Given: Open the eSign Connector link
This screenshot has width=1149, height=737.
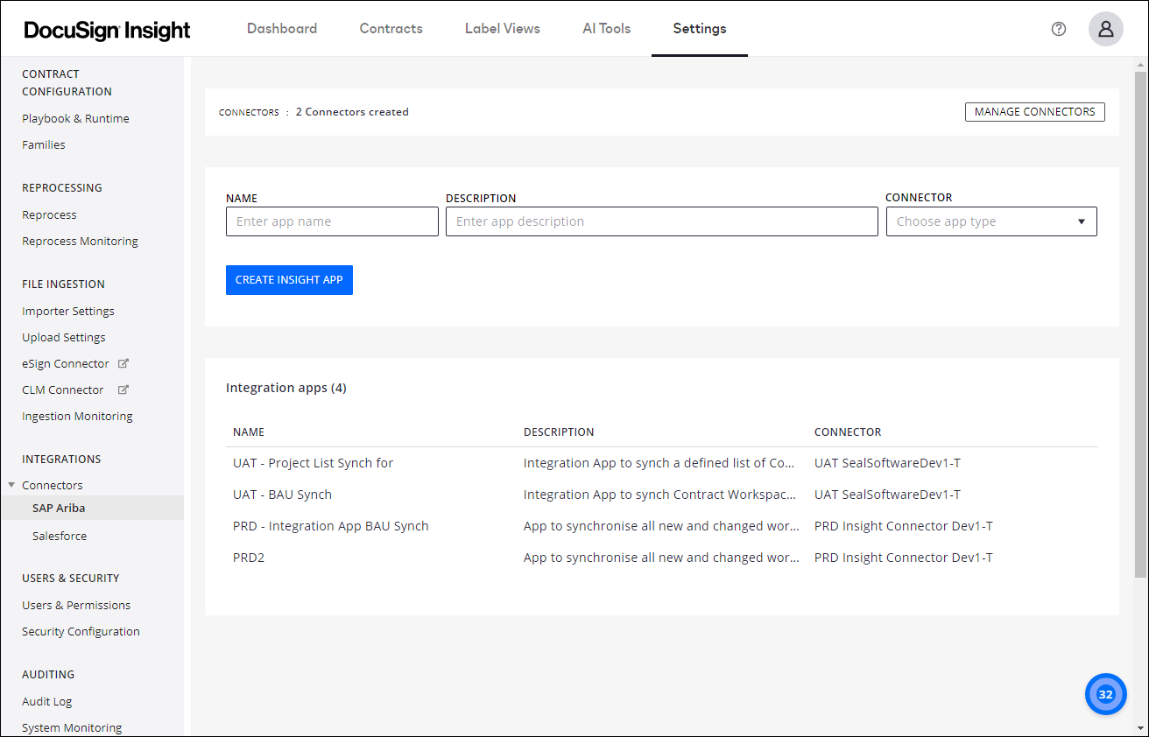Looking at the screenshot, I should pos(66,363).
